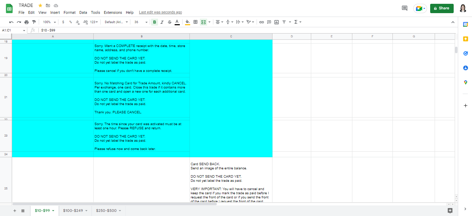Open font size 36 dropdown
This screenshot has width=472, height=216.
click(x=141, y=22)
